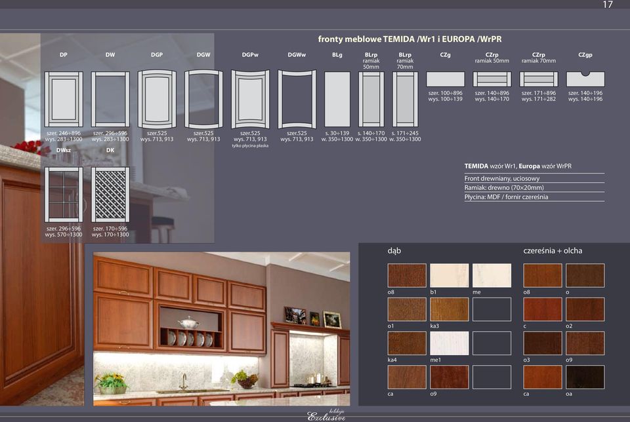
Task: Select the text Front drewniany, uciosowy
Action: [502, 178]
